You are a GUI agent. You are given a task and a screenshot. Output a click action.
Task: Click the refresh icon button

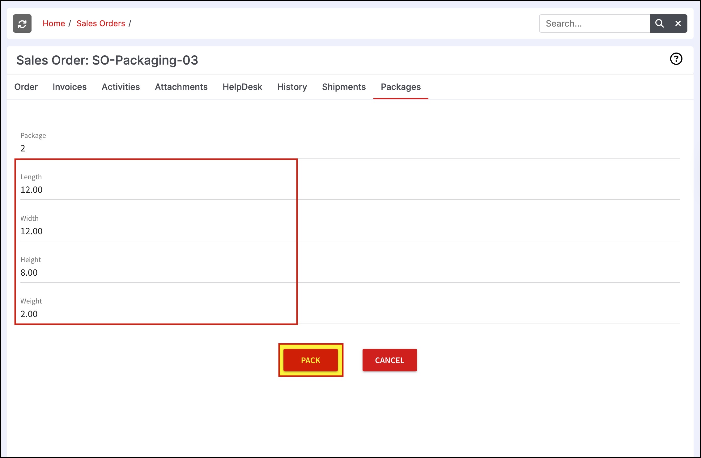pos(22,23)
